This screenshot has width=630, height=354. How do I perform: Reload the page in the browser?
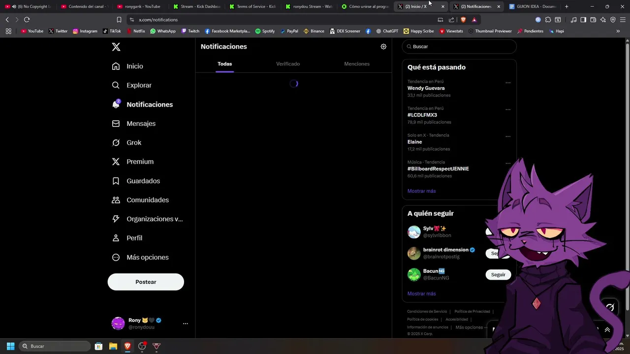click(27, 20)
